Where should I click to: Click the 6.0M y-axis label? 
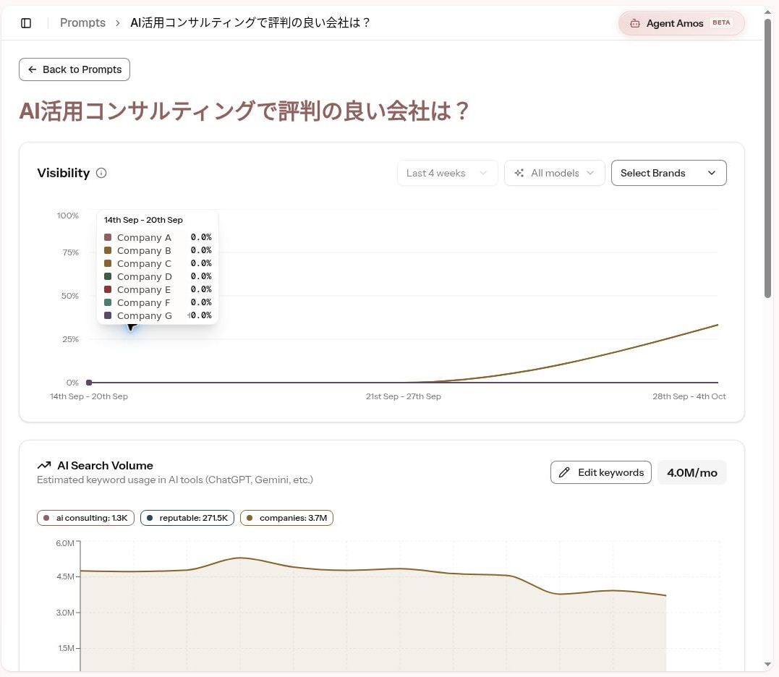pos(65,543)
